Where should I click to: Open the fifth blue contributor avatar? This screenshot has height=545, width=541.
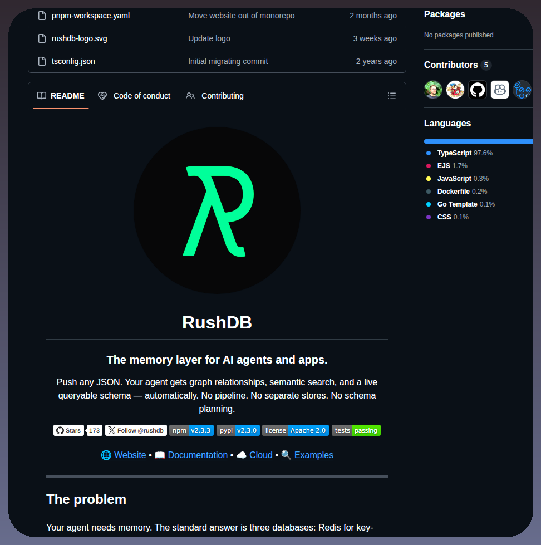click(x=522, y=90)
